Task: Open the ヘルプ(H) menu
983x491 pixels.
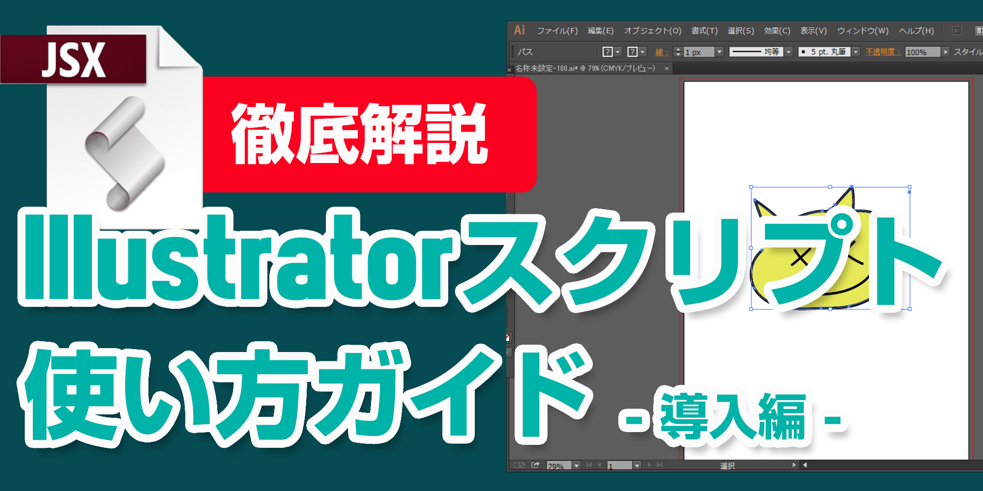Action: [917, 30]
